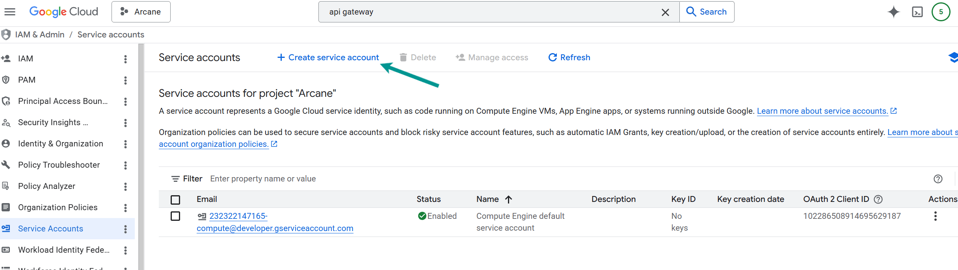The height and width of the screenshot is (270, 958).
Task: Go to Policy Troubleshooter page
Action: 59,165
